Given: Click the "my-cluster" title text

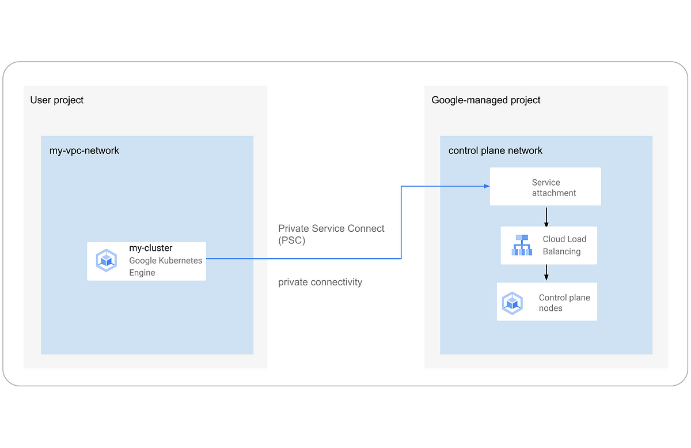Looking at the screenshot, I should point(151,248).
